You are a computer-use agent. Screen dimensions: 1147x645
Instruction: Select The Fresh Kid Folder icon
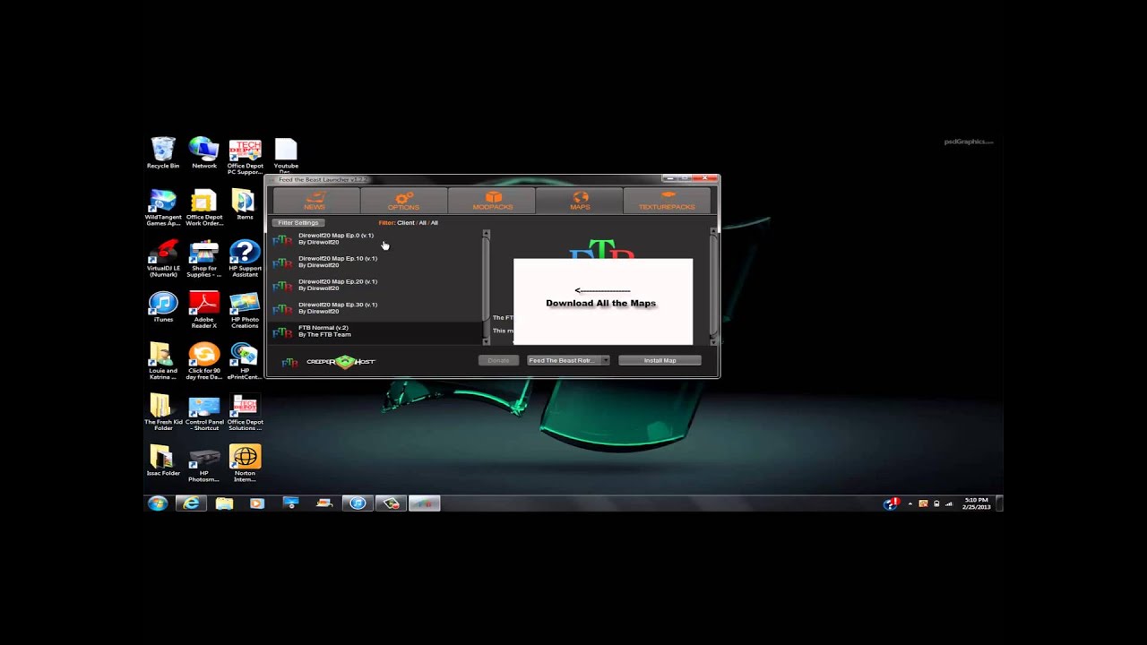tap(163, 412)
